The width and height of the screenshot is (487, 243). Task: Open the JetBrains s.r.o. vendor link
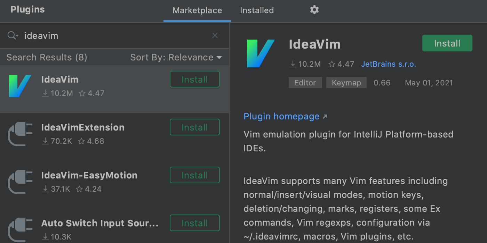pos(389,64)
